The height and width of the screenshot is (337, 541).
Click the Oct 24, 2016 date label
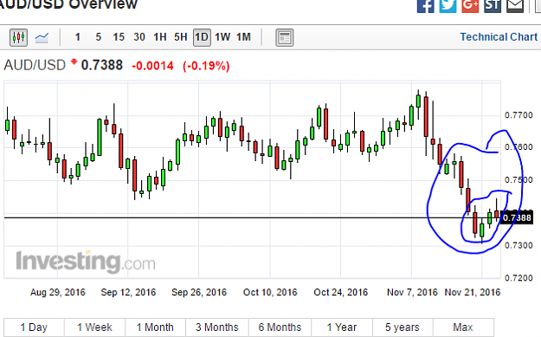pos(341,293)
